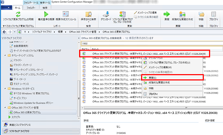Click tree scrollbar down arrow
Screen dimensions: 223x135
tap(79, 118)
